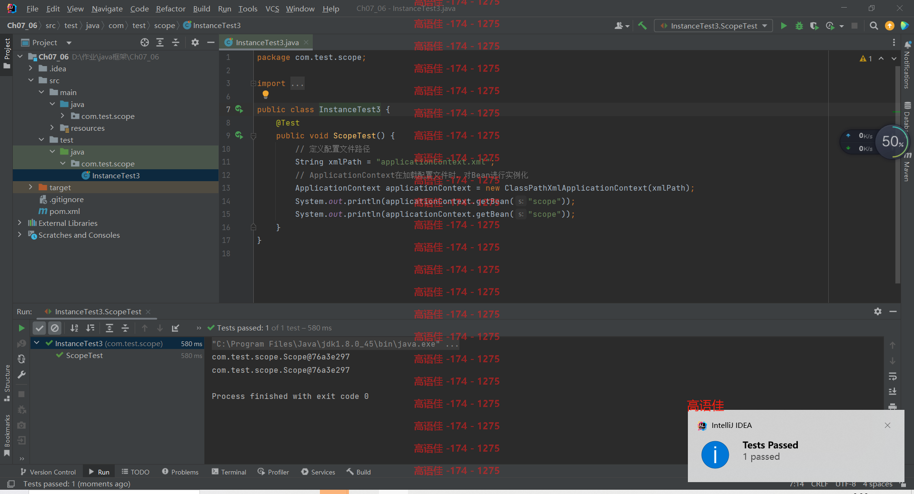This screenshot has height=494, width=914.
Task: Click the yellow lightbulb intention icon
Action: tap(266, 95)
